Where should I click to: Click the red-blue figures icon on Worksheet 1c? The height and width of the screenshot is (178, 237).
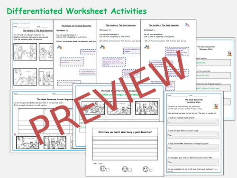point(187,25)
